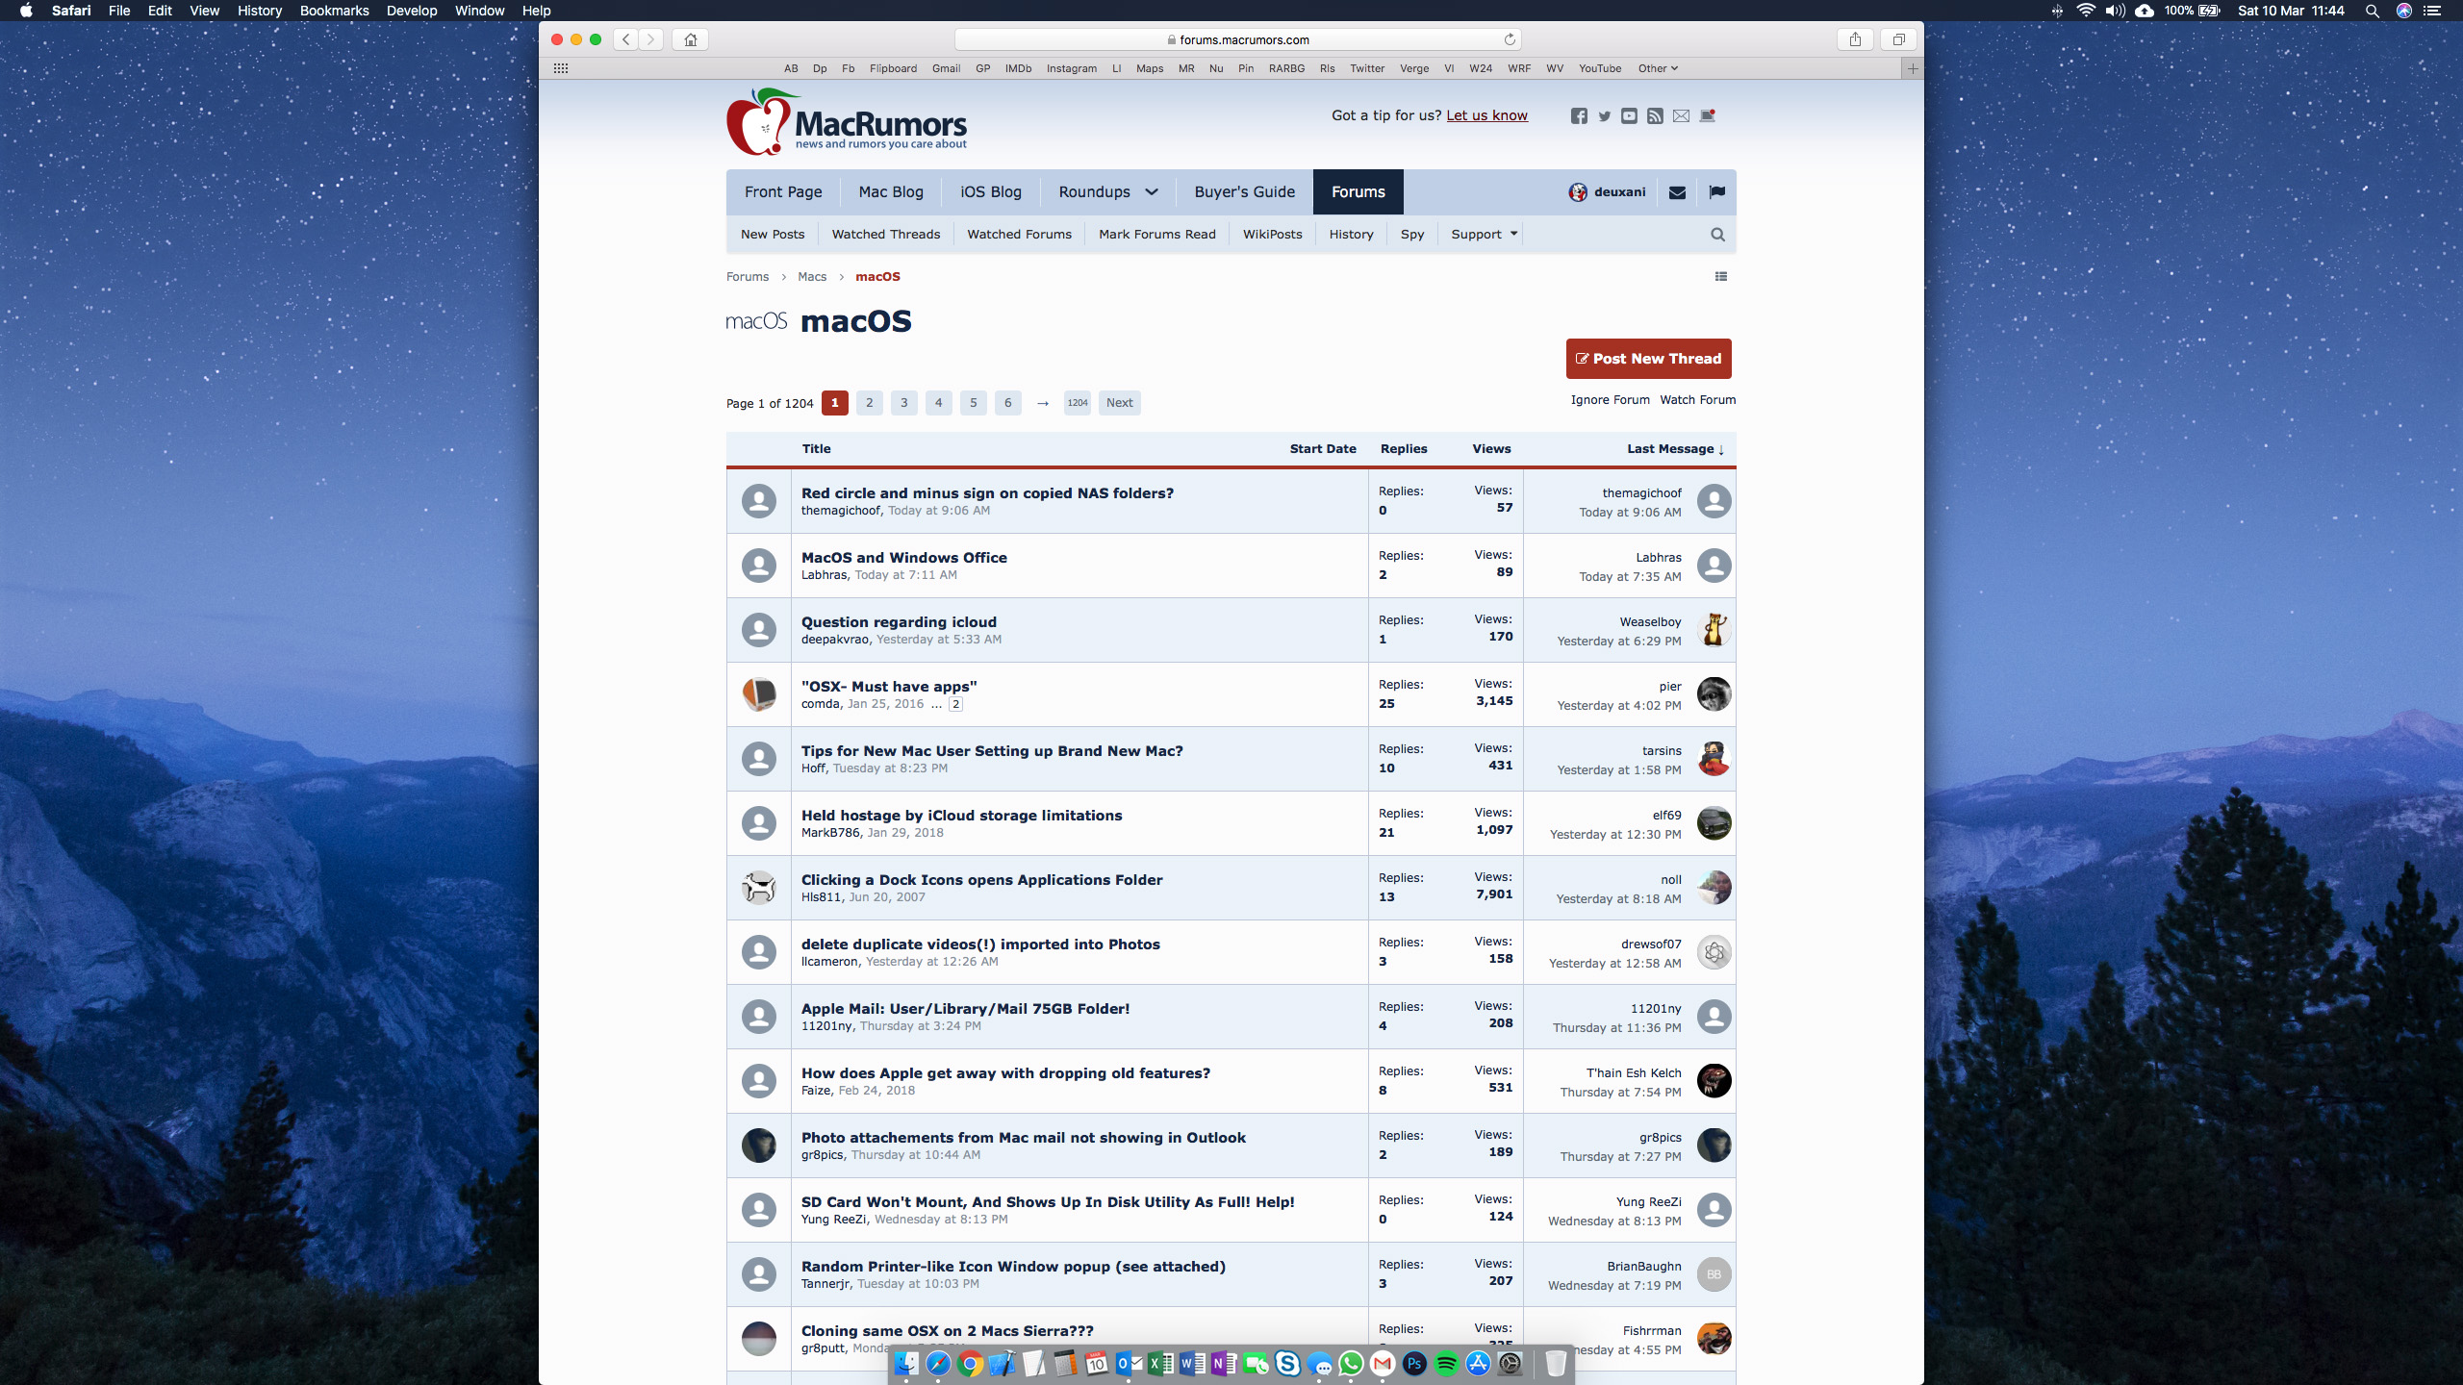Click Watch Forum link
Screen dimensions: 2463x1385
(1698, 400)
